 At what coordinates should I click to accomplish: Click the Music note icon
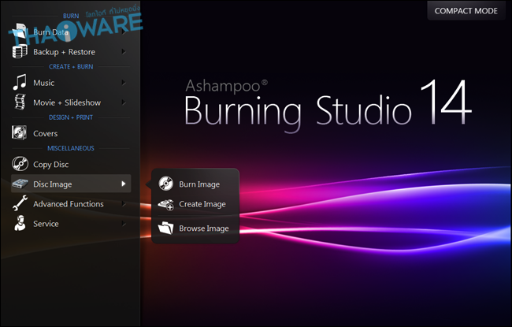pos(19,82)
